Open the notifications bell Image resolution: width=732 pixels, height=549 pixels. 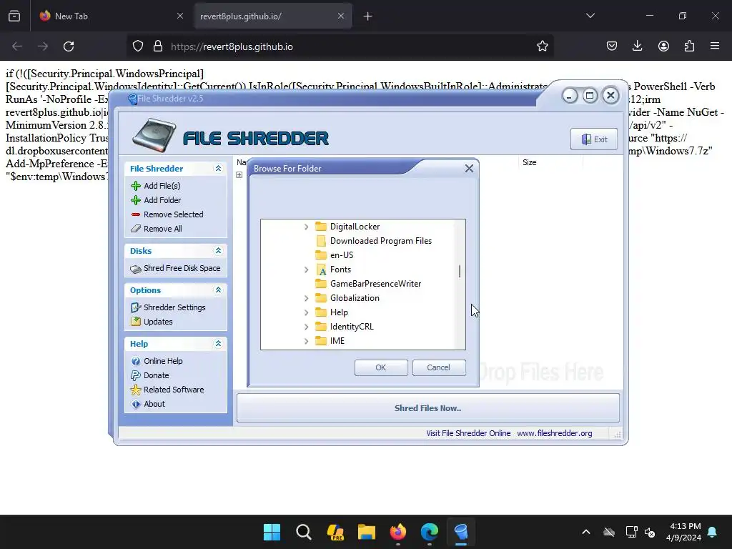tap(713, 532)
